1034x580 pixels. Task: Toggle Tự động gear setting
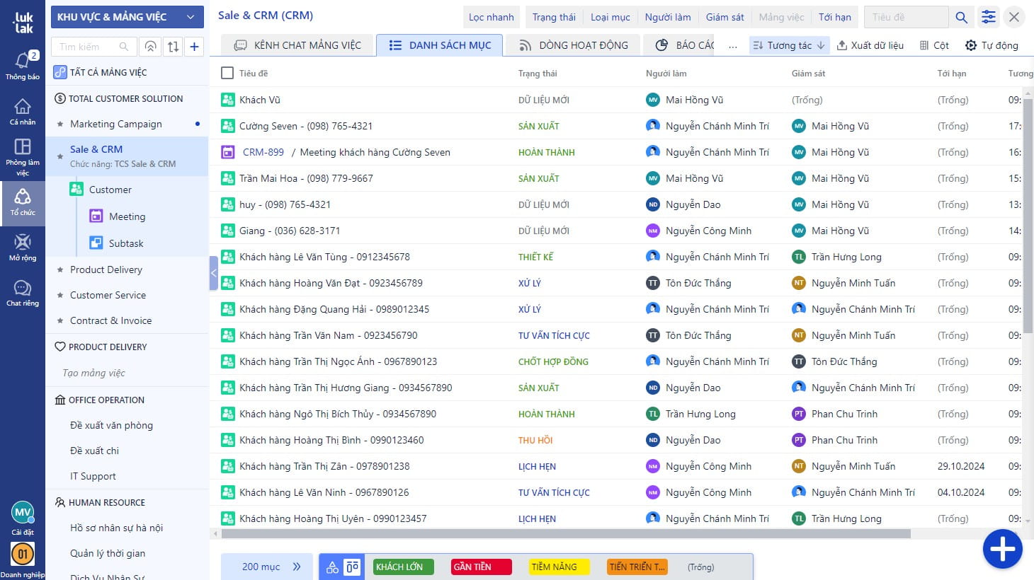(992, 45)
